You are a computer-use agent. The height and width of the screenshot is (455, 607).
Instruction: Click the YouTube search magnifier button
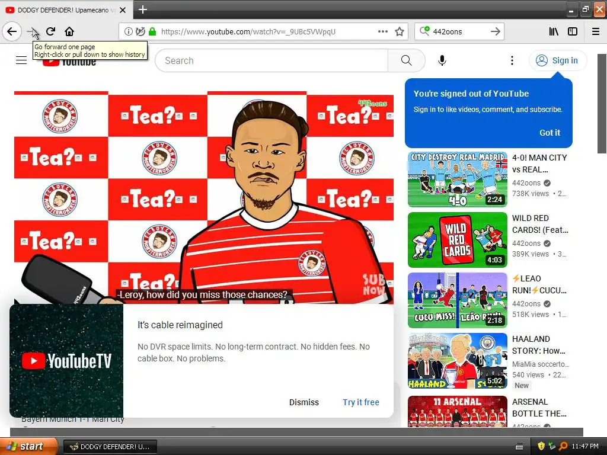tap(407, 60)
